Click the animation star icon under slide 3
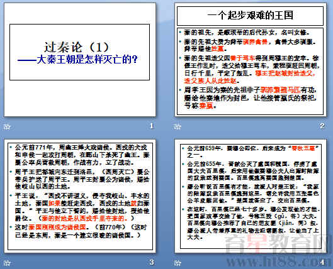The height and width of the screenshot is (269, 333). coord(7,263)
